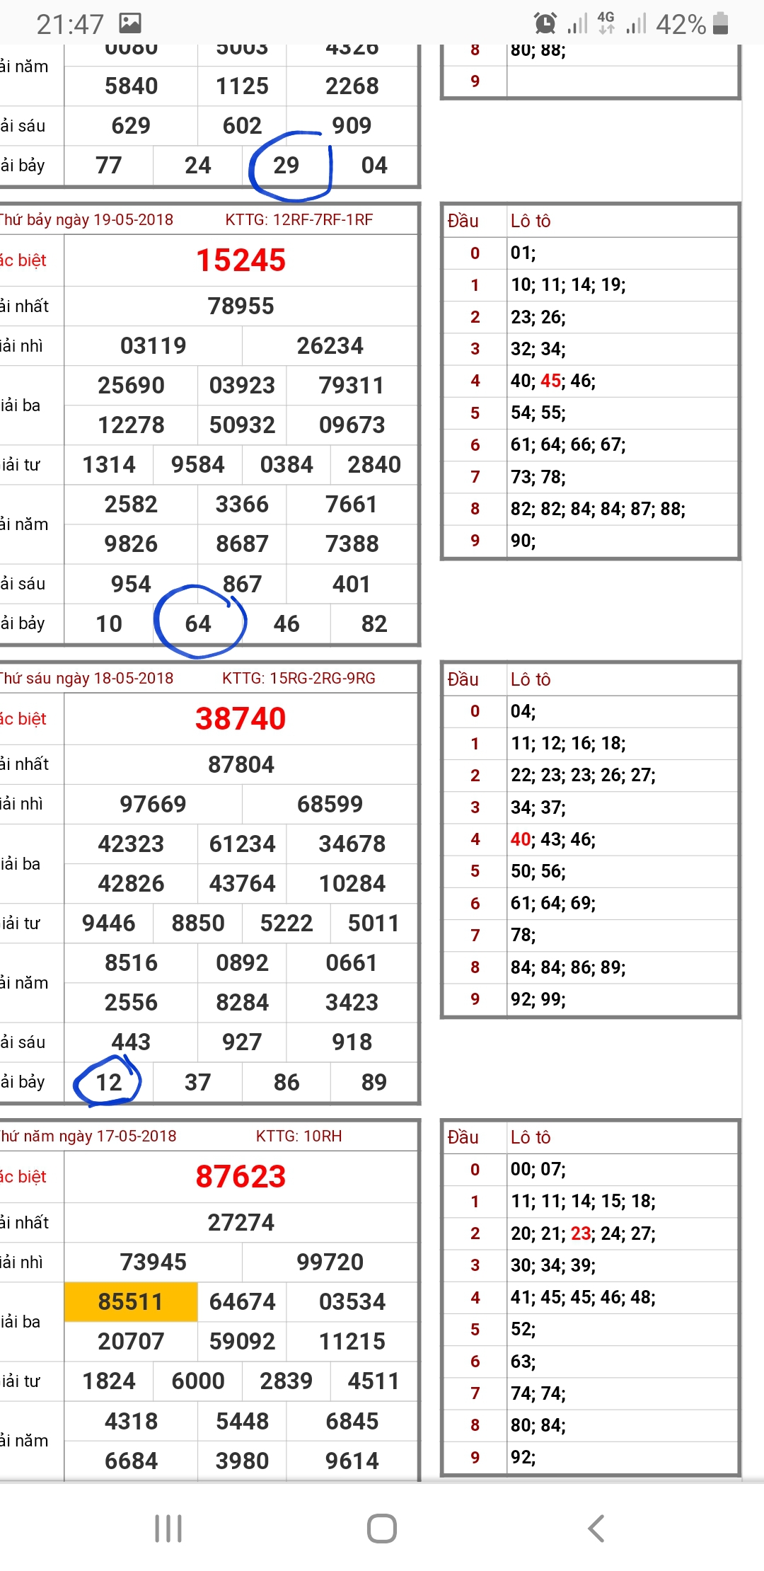Tap fourth prize number 6000

(198, 1381)
